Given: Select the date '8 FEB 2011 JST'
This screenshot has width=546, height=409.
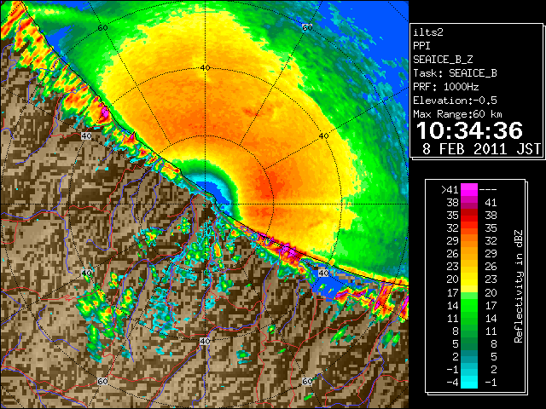Looking at the screenshot, I should [482, 149].
